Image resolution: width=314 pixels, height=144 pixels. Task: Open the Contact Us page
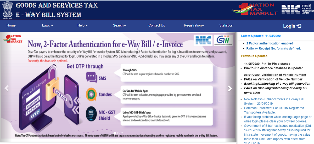tap(156, 25)
